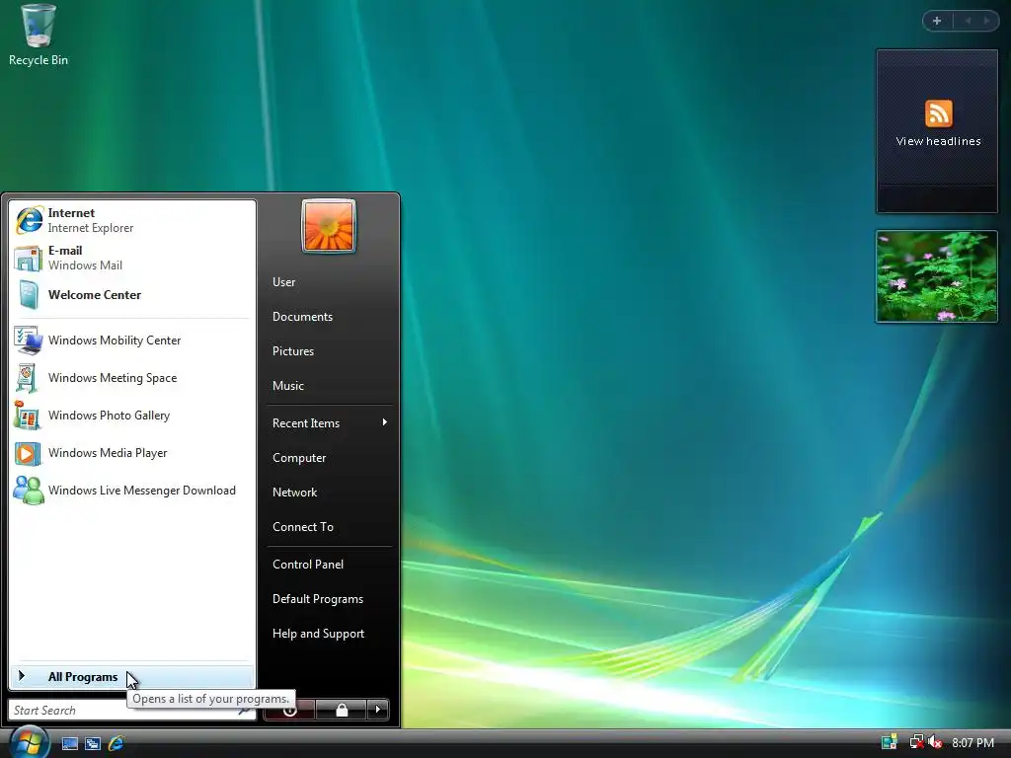Lock the computer with the lock button
This screenshot has width=1011, height=758.
click(342, 711)
